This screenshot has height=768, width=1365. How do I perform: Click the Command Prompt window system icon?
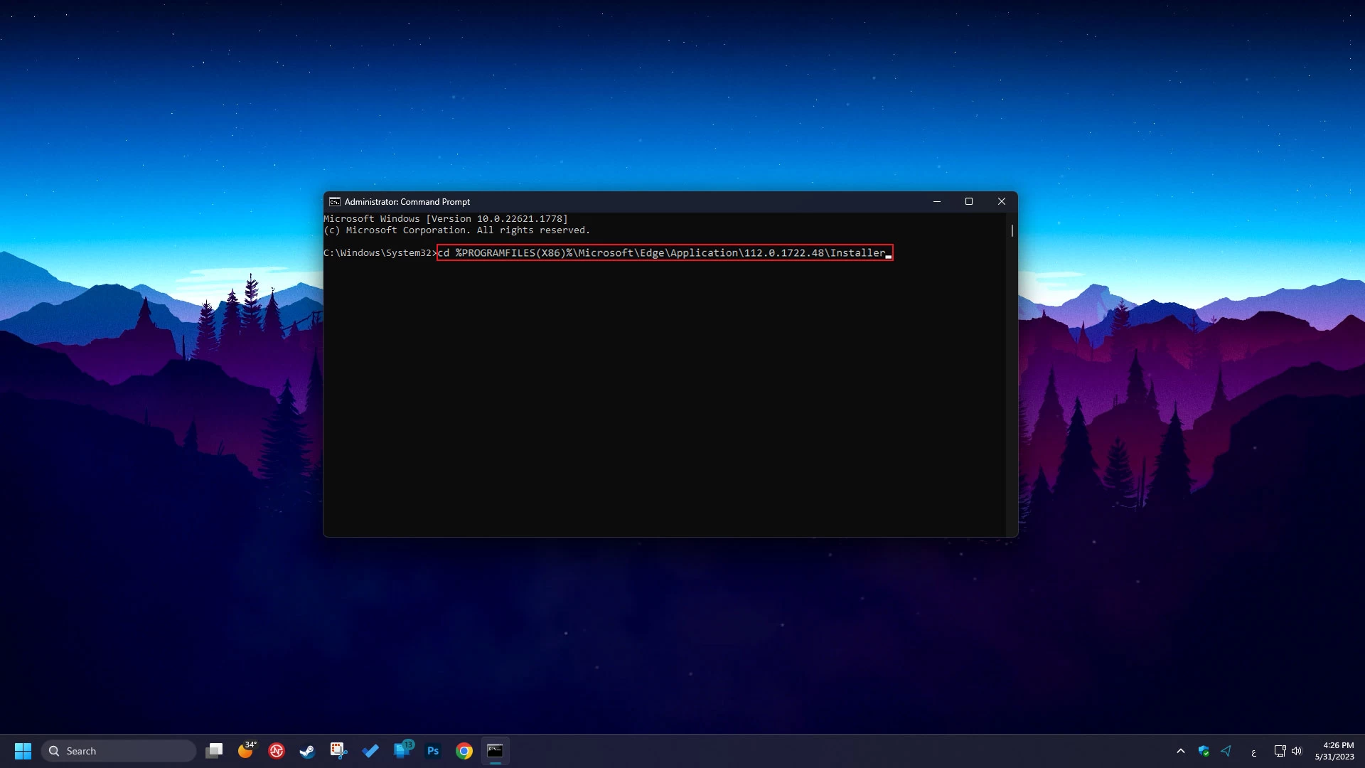[335, 202]
